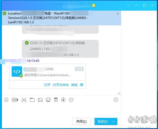
Task: Start screenshot with the scissors icon
Action: pos(24,100)
